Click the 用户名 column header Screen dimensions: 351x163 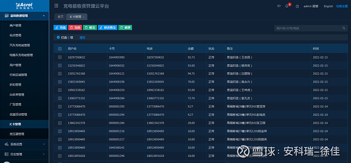pyautogui.click(x=72, y=49)
